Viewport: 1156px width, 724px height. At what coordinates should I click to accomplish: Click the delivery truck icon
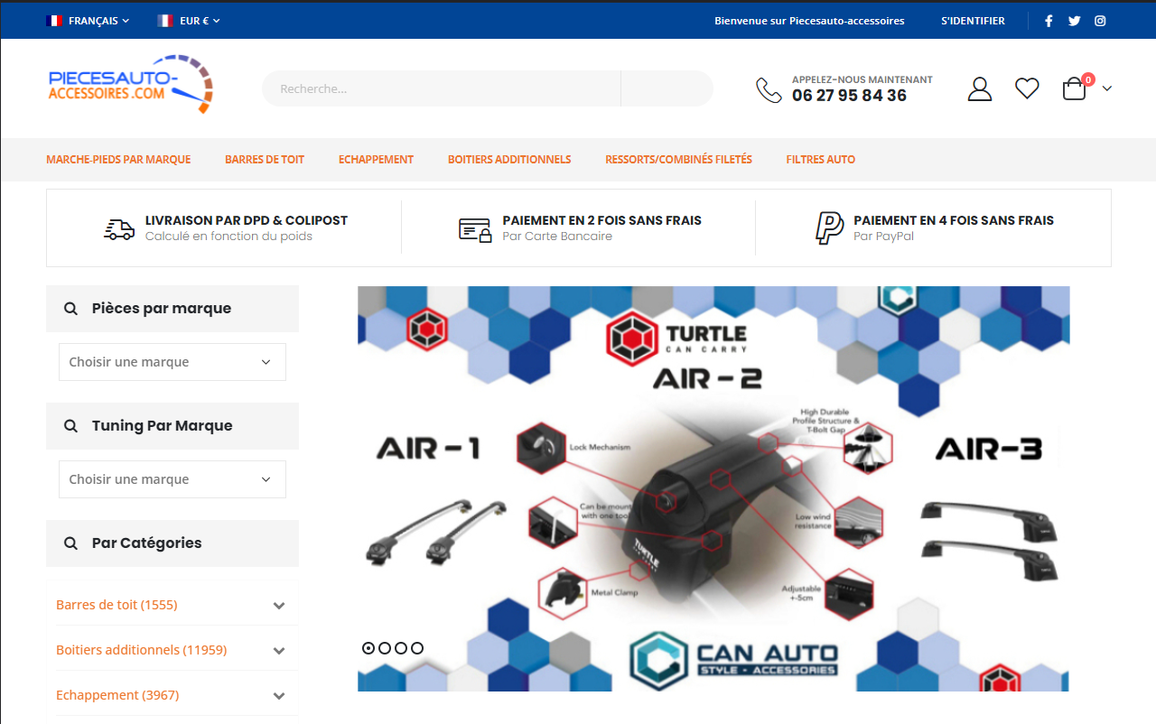tap(119, 229)
